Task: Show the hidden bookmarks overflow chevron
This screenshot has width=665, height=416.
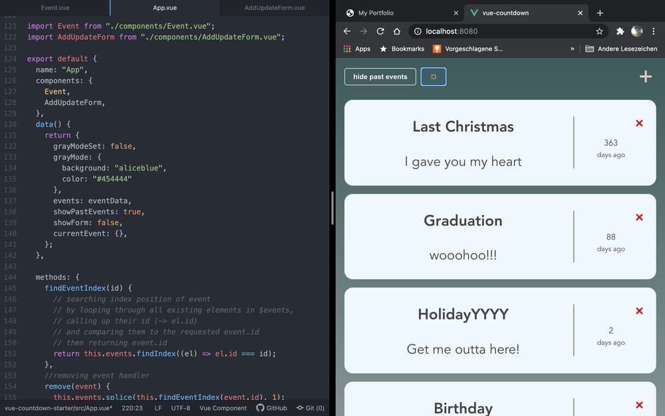Action: (572, 49)
